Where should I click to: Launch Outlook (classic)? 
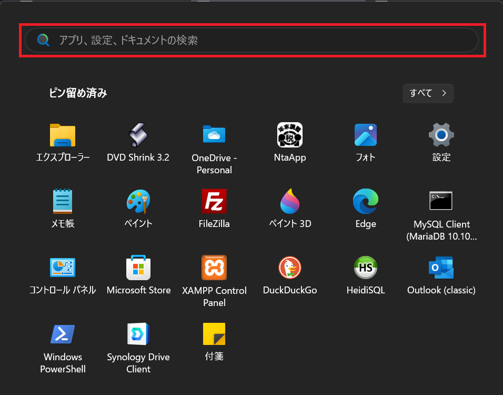tap(441, 268)
